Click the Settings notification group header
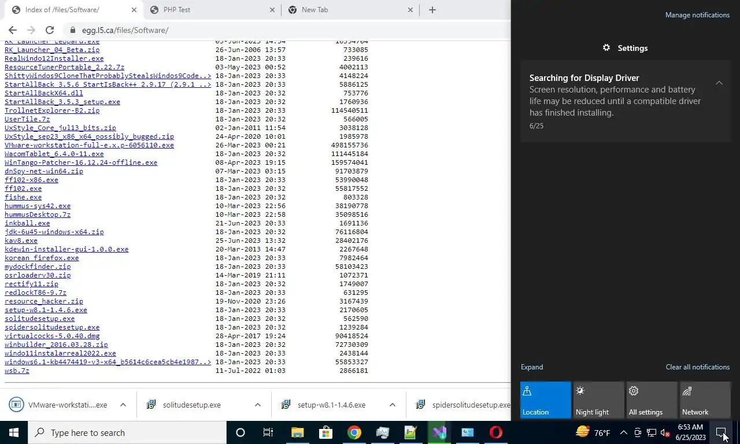This screenshot has width=740, height=444. [626, 48]
